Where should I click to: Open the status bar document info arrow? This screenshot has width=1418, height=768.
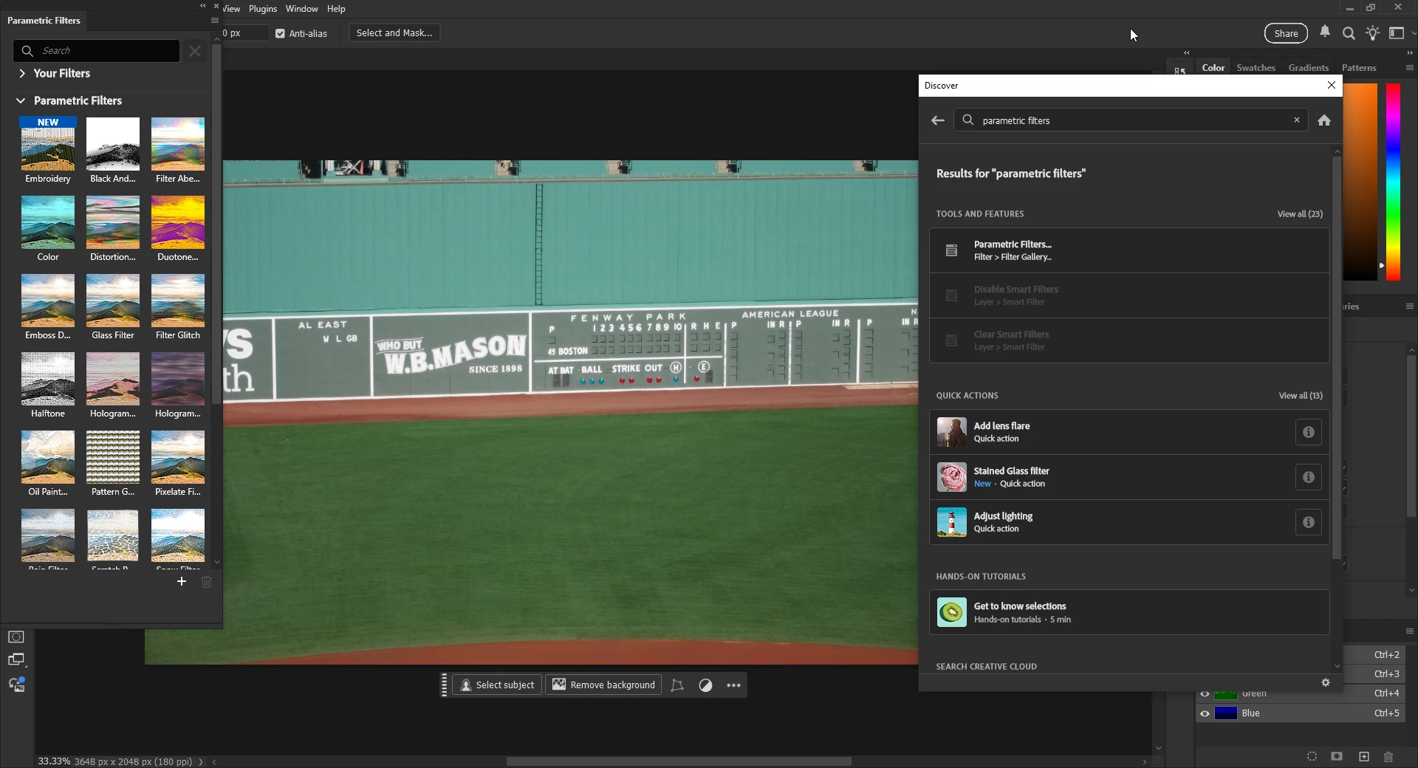(201, 761)
